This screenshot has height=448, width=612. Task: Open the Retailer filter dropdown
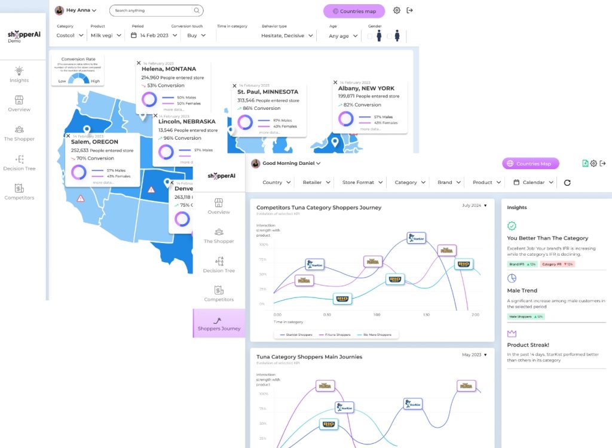click(317, 182)
